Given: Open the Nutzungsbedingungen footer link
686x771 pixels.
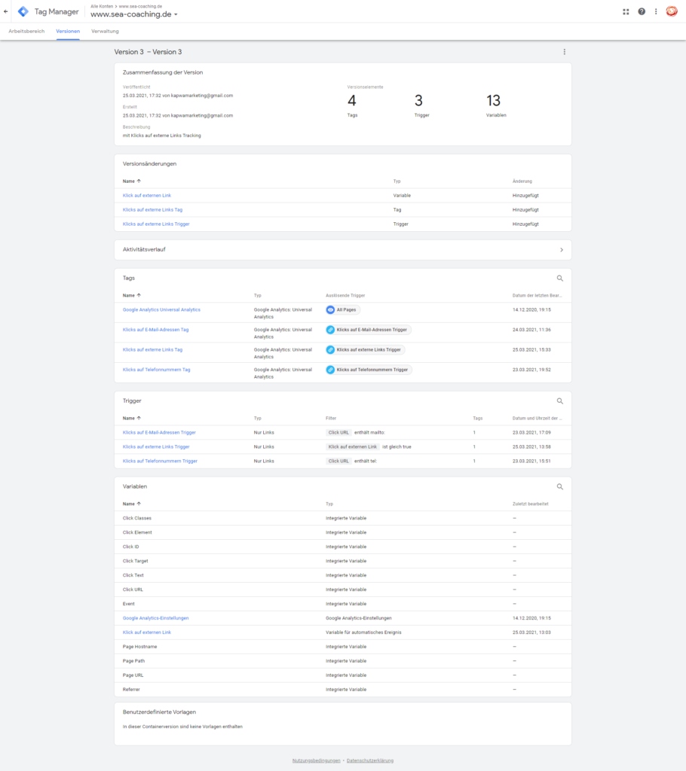Looking at the screenshot, I should 316,760.
